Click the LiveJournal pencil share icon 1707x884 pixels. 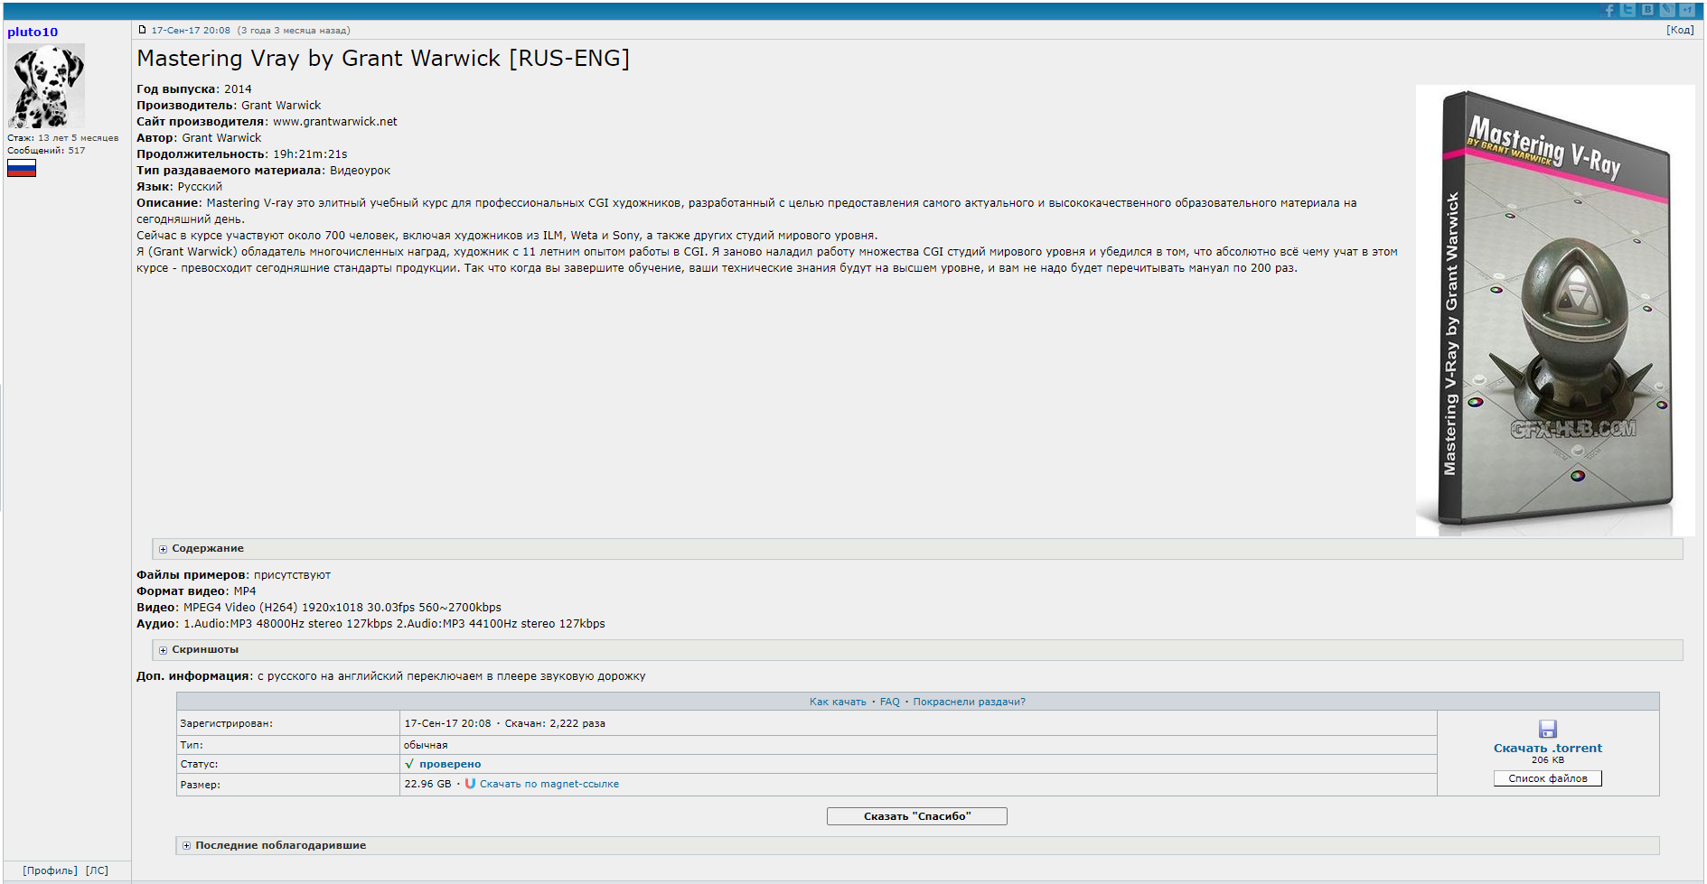pos(1668,10)
